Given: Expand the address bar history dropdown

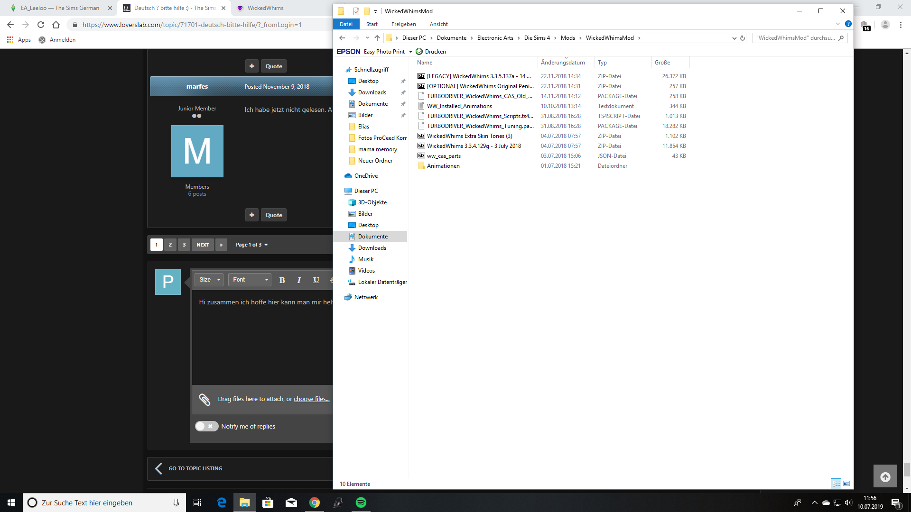Looking at the screenshot, I should (734, 38).
